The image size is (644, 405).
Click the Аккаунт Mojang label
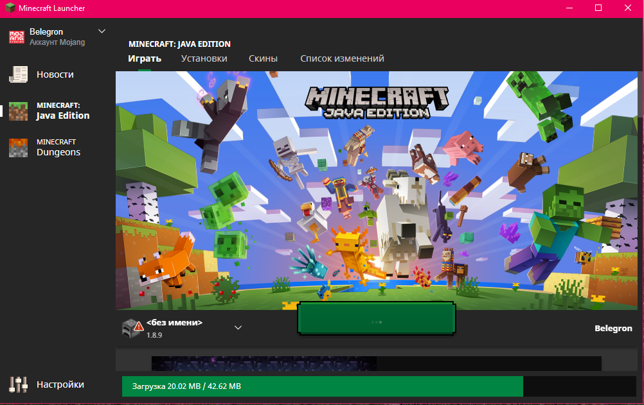tap(57, 42)
